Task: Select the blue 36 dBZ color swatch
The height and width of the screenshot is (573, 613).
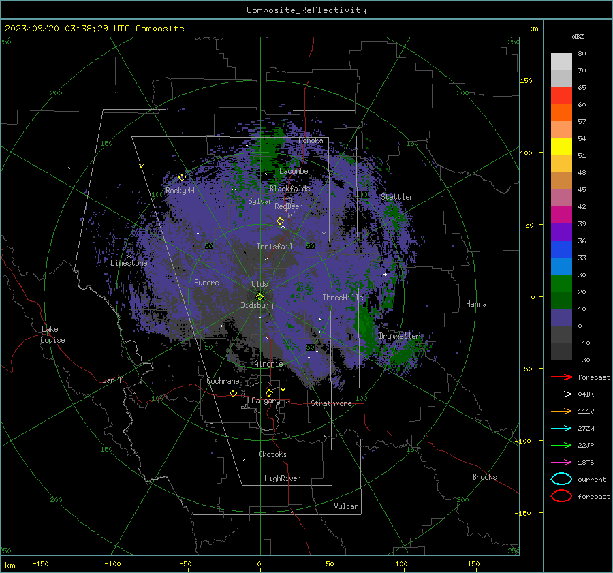Action: pyautogui.click(x=561, y=249)
